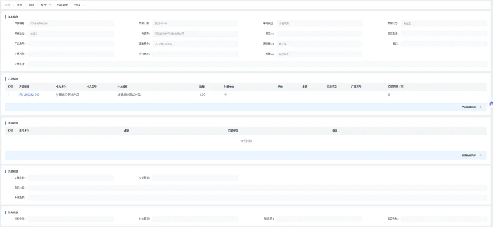Click the chevron icon next to 打印
The height and width of the screenshot is (227, 493).
84,5
